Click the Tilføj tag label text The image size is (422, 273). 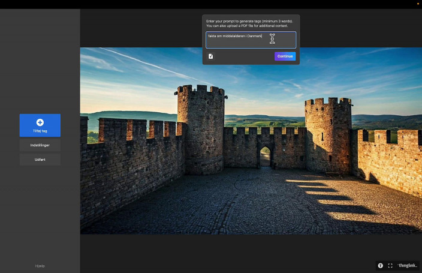(x=40, y=130)
